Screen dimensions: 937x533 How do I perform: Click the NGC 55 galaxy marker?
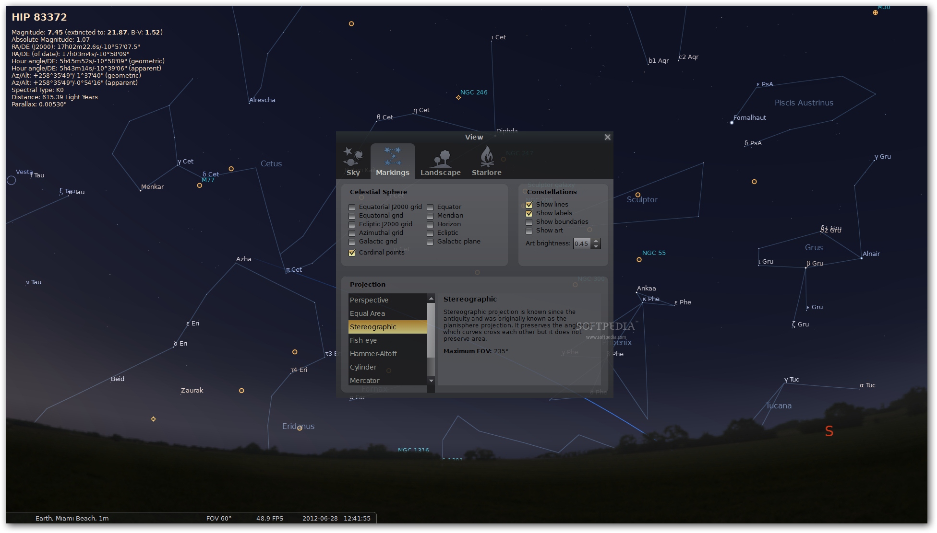tap(639, 260)
